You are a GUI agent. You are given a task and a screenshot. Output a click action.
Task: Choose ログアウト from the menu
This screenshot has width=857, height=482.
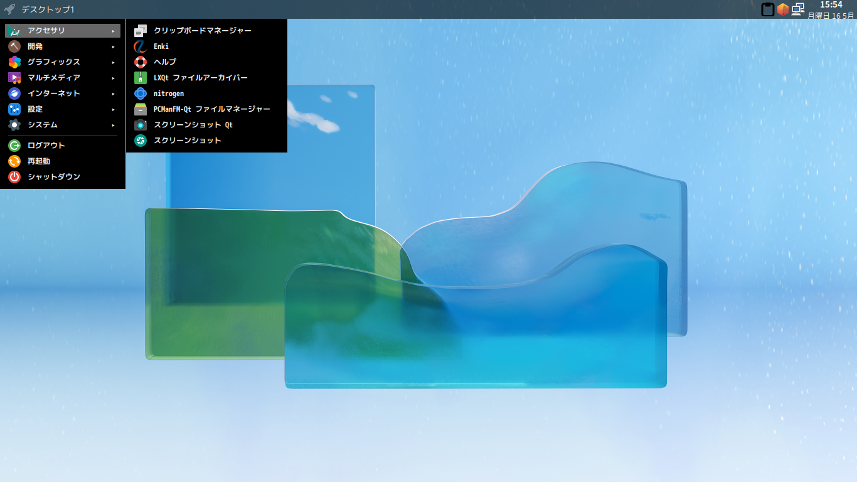(x=63, y=146)
